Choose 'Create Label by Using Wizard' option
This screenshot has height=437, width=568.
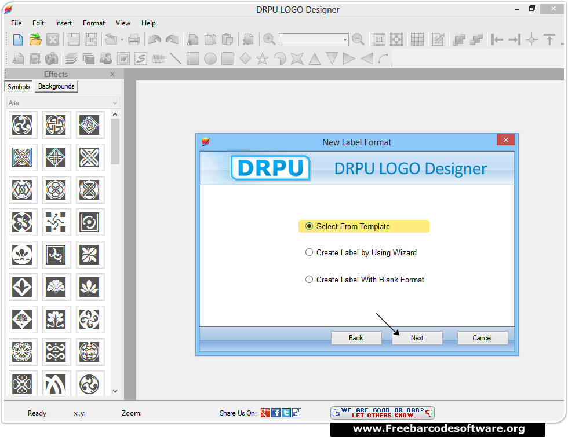[x=309, y=252]
